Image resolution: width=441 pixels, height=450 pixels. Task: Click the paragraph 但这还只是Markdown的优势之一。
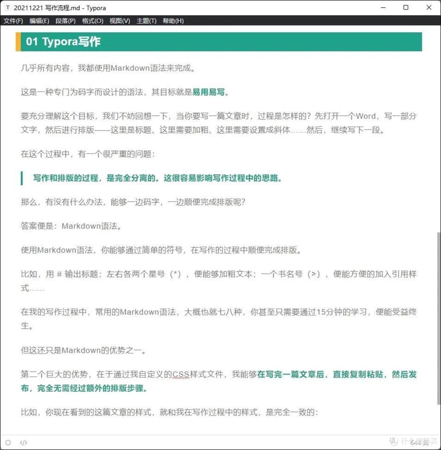[84, 350]
